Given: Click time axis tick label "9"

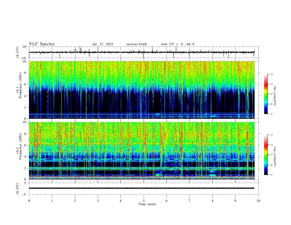Looking at the screenshot, I should (235, 201).
